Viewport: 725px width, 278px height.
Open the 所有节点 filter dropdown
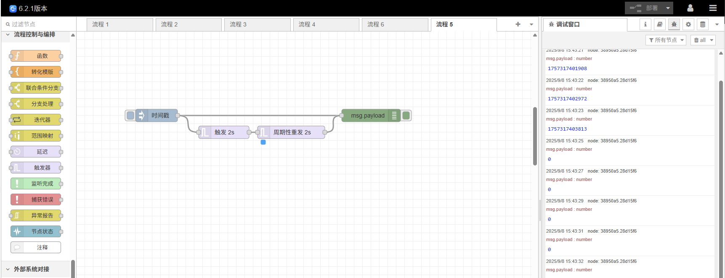click(666, 40)
